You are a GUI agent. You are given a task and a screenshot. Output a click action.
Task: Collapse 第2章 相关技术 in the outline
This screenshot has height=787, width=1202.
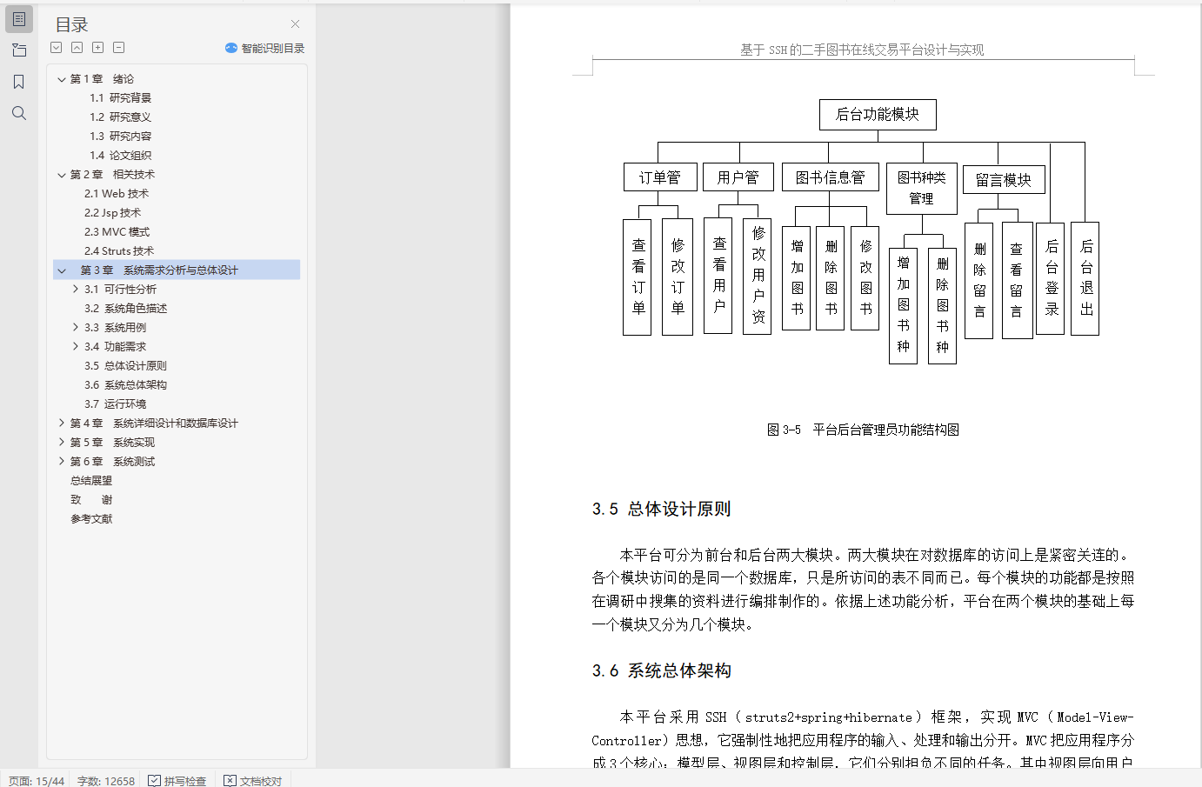[x=62, y=175]
